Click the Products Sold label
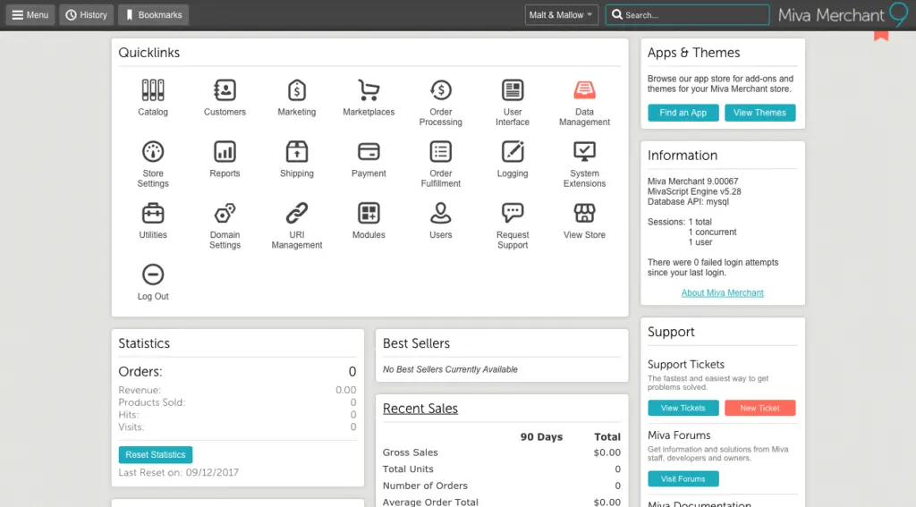The image size is (916, 507). pyautogui.click(x=152, y=402)
